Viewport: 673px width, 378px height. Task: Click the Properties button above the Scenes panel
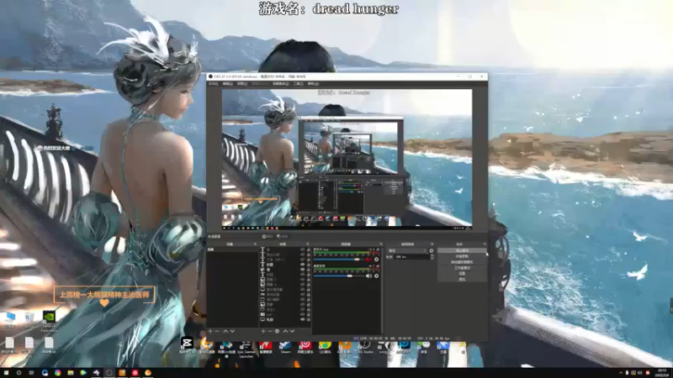268,237
